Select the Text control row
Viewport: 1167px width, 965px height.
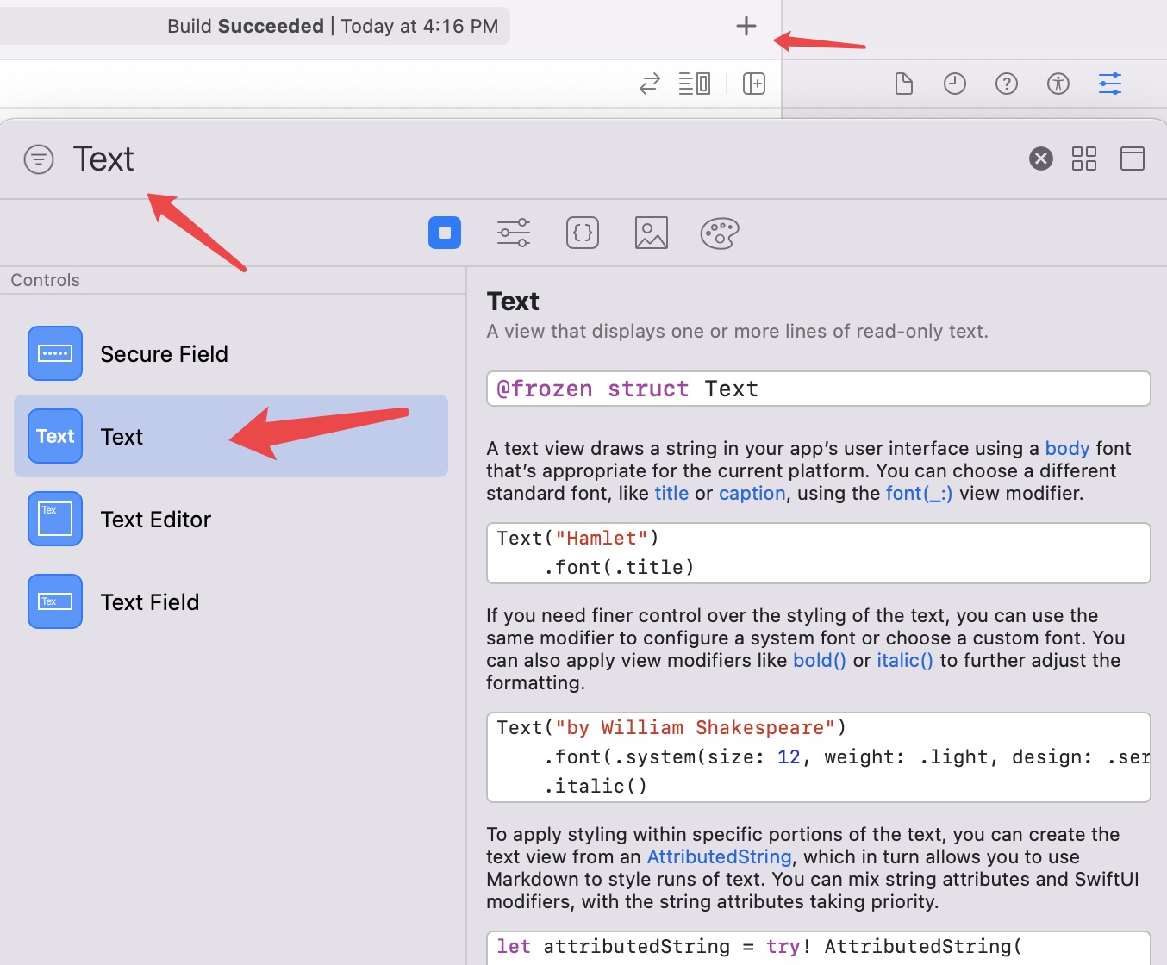click(x=231, y=436)
